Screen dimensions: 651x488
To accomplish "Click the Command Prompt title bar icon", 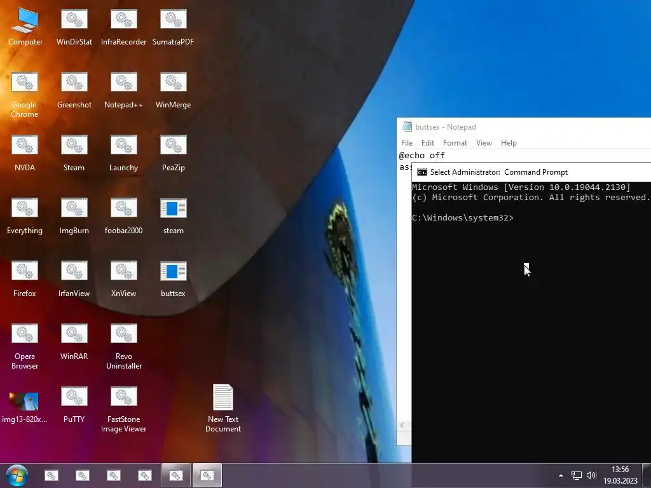I will pos(422,172).
